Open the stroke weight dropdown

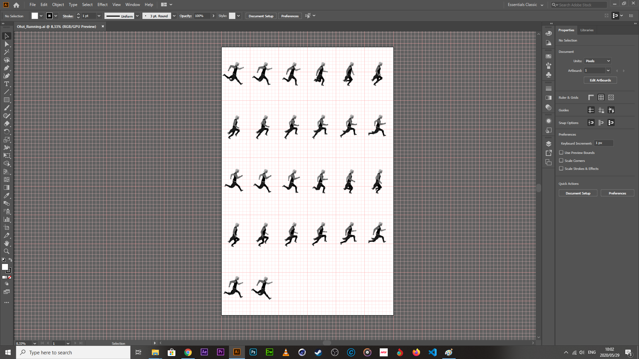point(99,16)
